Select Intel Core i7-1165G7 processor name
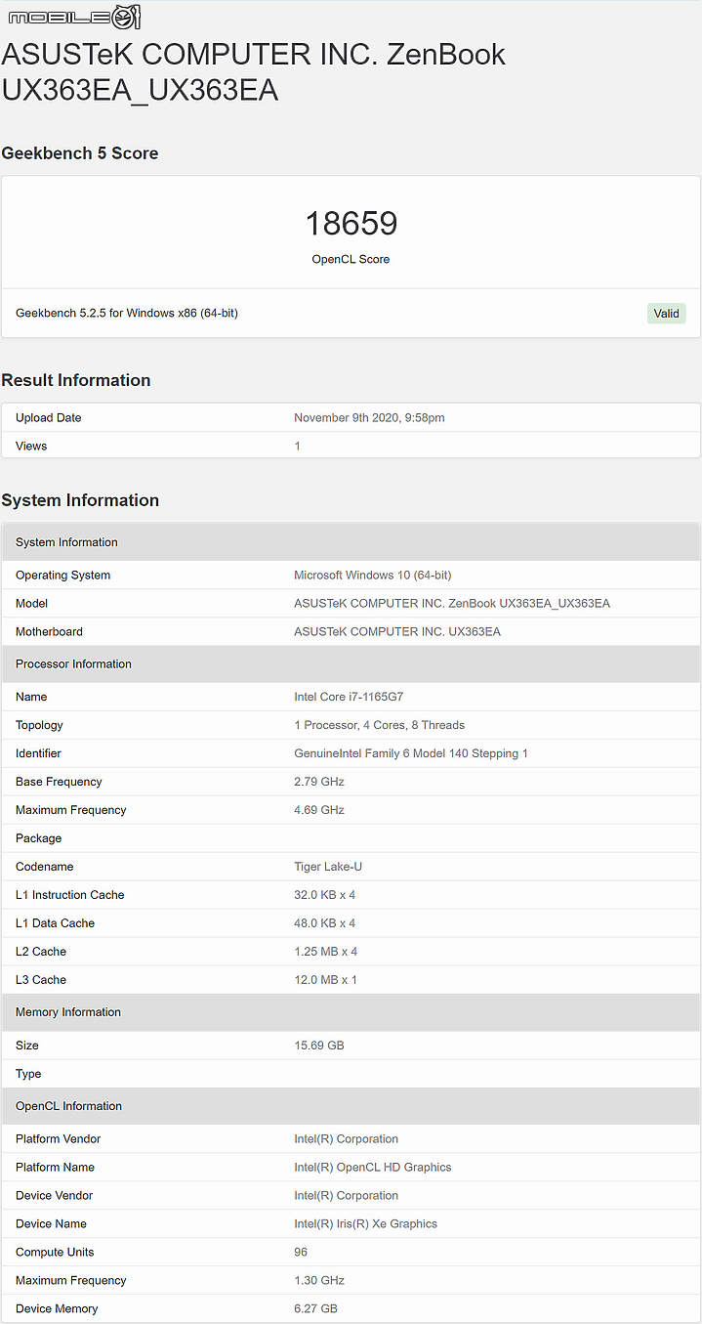 (x=349, y=698)
